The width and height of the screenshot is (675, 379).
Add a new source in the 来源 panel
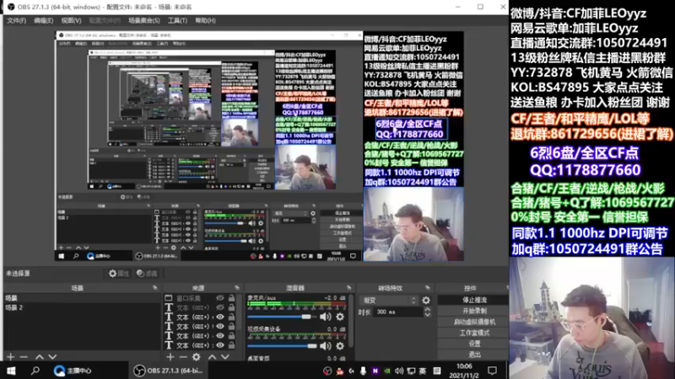point(170,356)
